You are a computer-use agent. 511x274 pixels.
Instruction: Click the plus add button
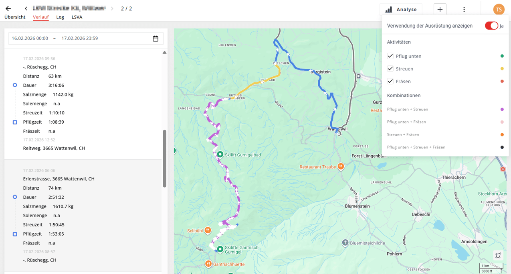[440, 10]
